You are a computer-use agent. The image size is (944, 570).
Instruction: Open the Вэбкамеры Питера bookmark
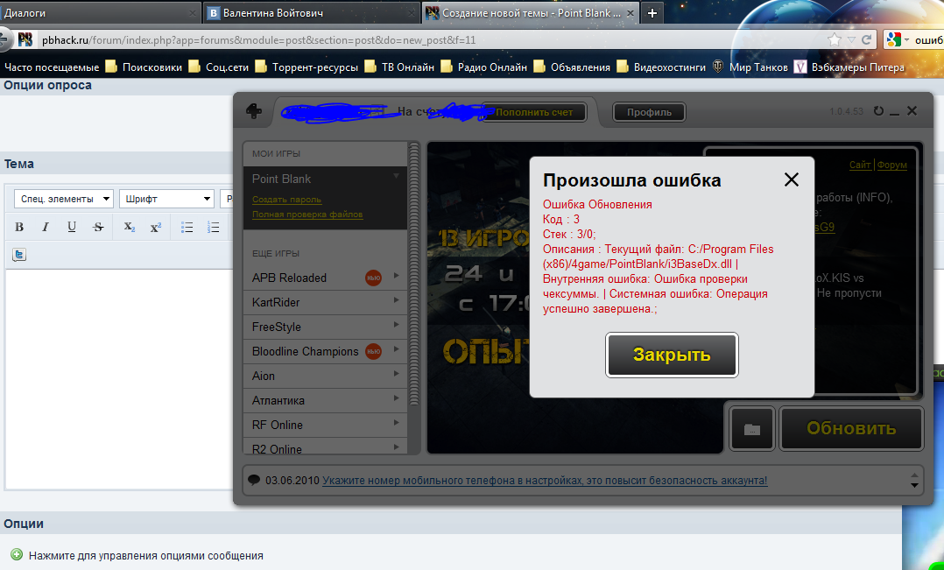(849, 67)
